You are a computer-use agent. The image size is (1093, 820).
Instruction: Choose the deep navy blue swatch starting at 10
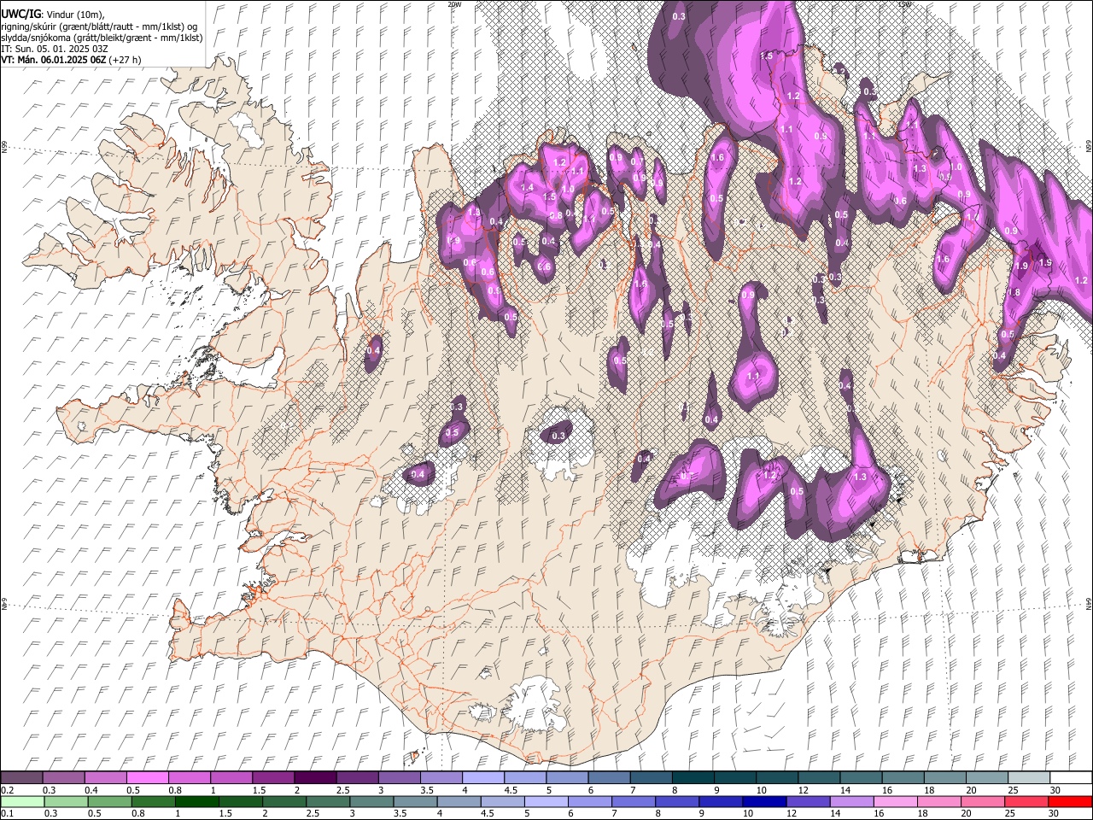pyautogui.click(x=763, y=801)
